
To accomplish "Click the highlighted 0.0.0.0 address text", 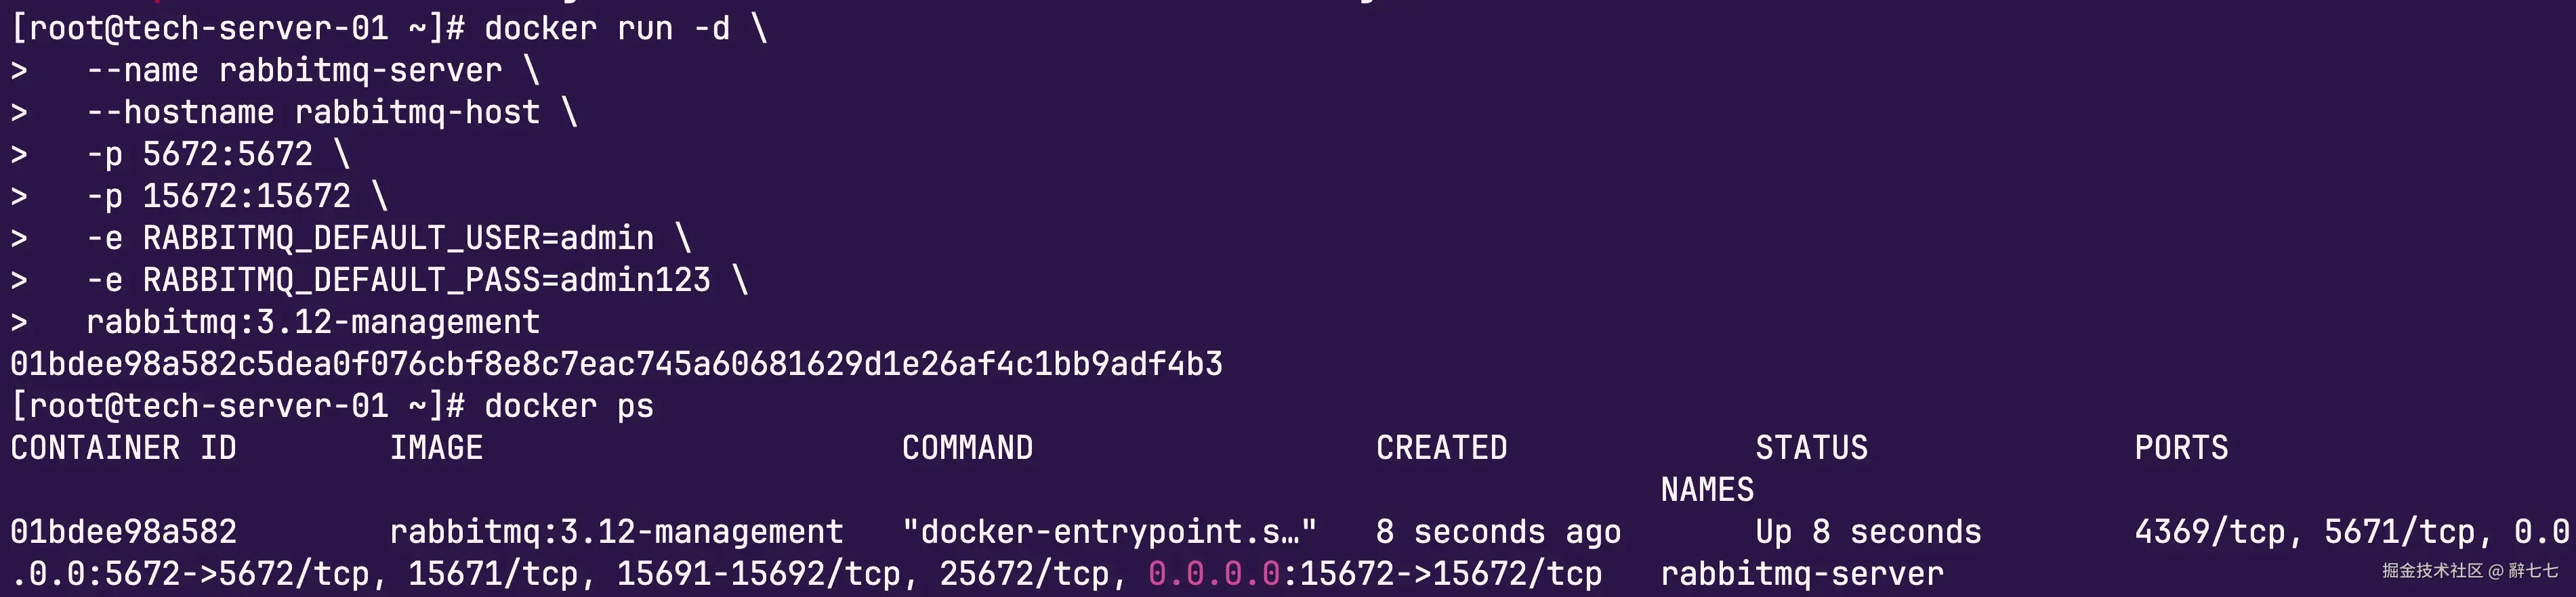I will coord(1214,574).
